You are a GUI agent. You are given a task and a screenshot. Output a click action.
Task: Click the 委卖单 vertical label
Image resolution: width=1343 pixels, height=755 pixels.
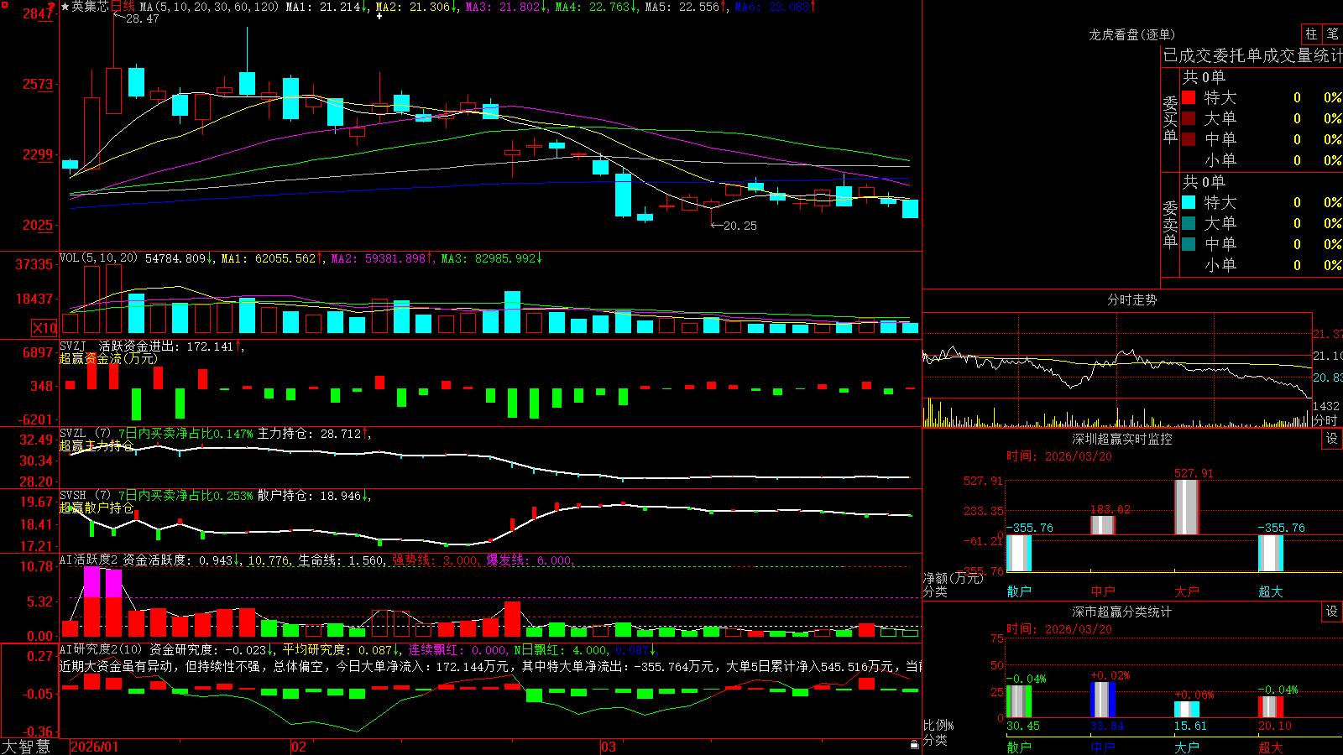pos(1170,224)
